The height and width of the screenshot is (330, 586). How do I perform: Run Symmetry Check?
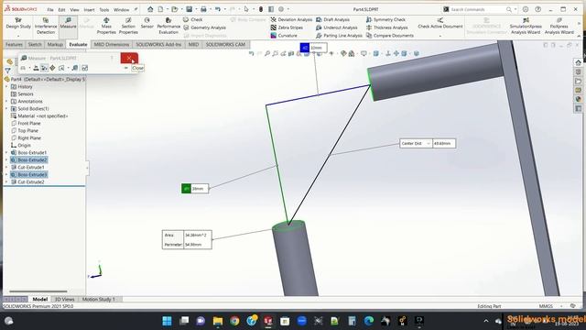(385, 19)
